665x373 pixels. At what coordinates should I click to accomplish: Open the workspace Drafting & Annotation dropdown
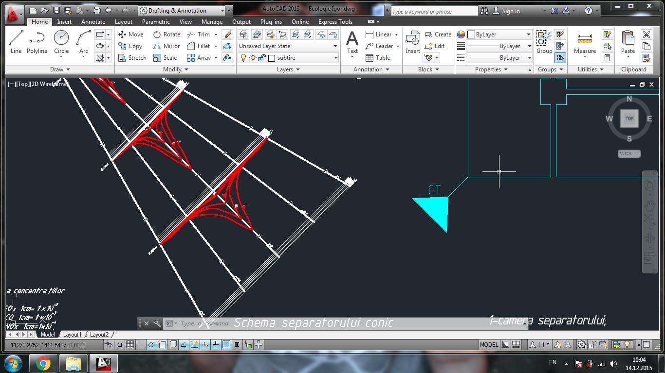[x=182, y=10]
